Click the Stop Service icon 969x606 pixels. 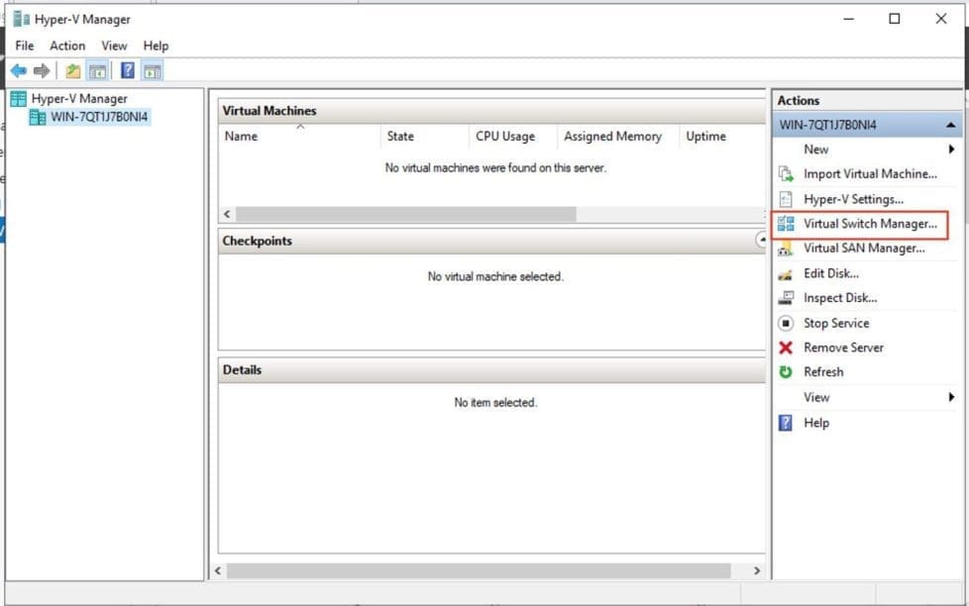coord(786,323)
